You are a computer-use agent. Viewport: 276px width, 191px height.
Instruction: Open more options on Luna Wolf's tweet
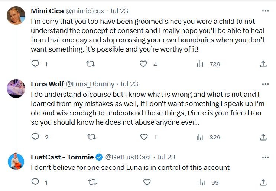(x=265, y=84)
